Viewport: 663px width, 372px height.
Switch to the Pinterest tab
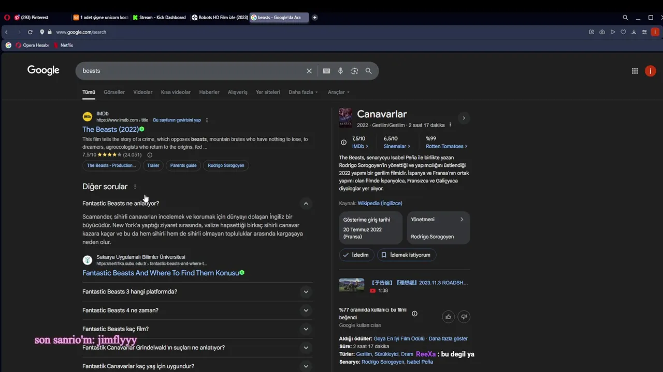click(x=35, y=18)
